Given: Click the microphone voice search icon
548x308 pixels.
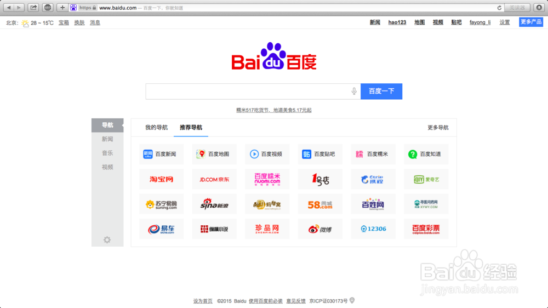Looking at the screenshot, I should (x=354, y=91).
